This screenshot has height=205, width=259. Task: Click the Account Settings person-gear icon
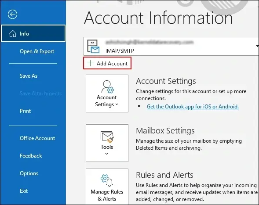click(x=108, y=86)
